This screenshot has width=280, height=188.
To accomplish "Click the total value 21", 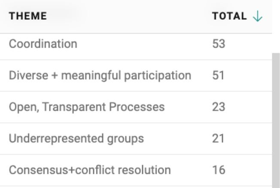I will [218, 139].
